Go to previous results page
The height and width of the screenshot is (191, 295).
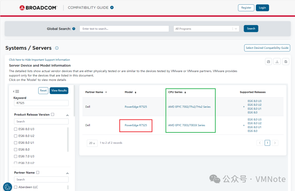coord(260,143)
